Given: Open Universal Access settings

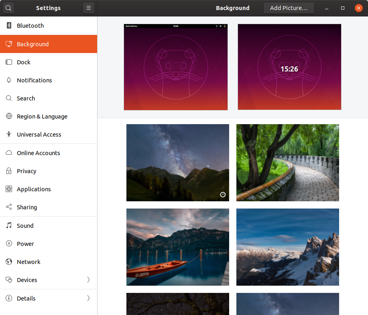Looking at the screenshot, I should click(49, 134).
